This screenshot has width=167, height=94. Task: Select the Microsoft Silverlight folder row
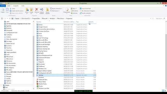(x=66, y=44)
